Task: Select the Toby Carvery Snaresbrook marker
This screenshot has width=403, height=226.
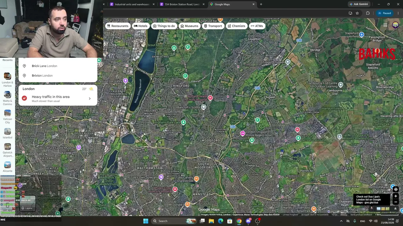Action: (x=196, y=179)
